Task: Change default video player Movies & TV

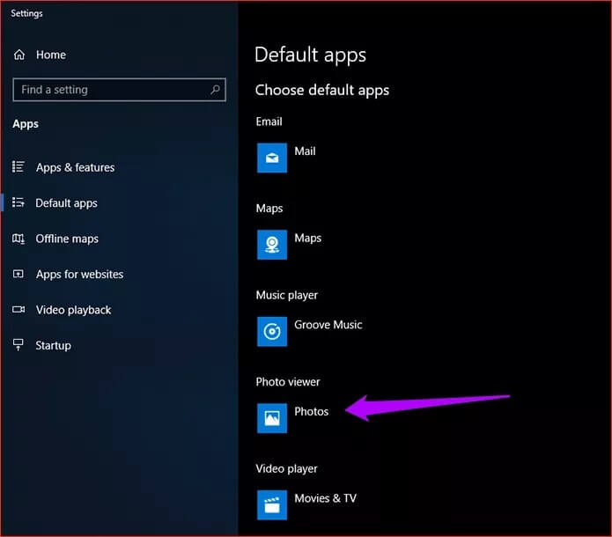Action: 326,498
